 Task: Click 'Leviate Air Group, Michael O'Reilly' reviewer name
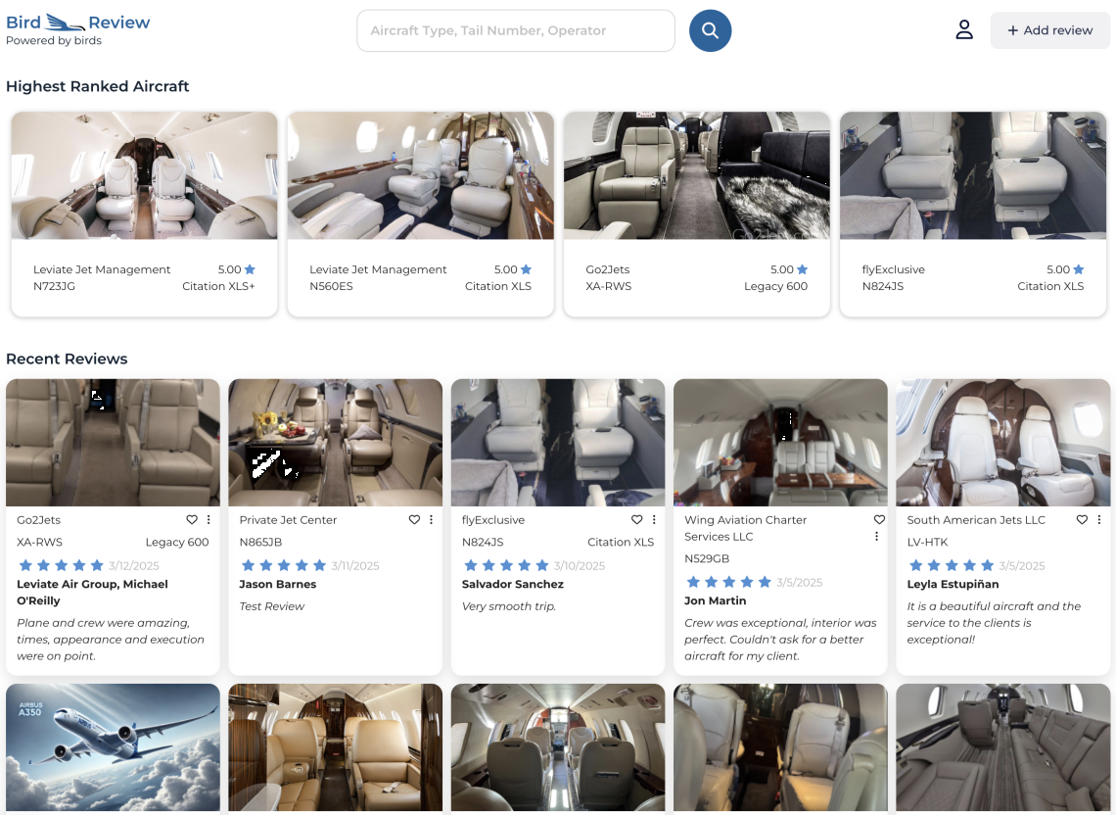[93, 592]
